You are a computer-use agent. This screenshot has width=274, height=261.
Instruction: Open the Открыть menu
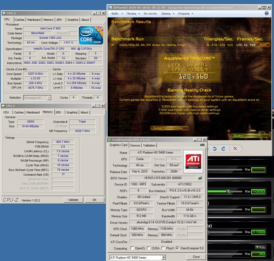186,14
